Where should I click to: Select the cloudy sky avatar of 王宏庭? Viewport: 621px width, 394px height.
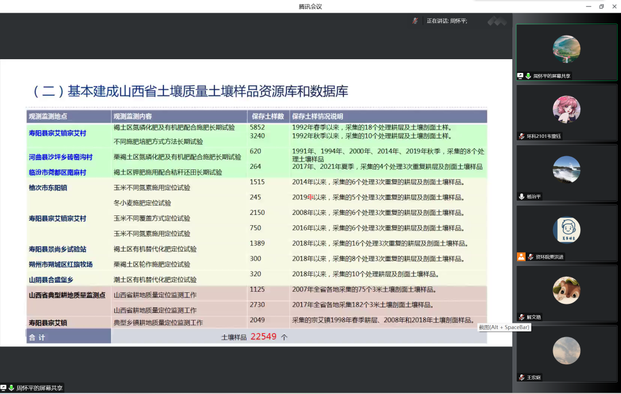566,350
